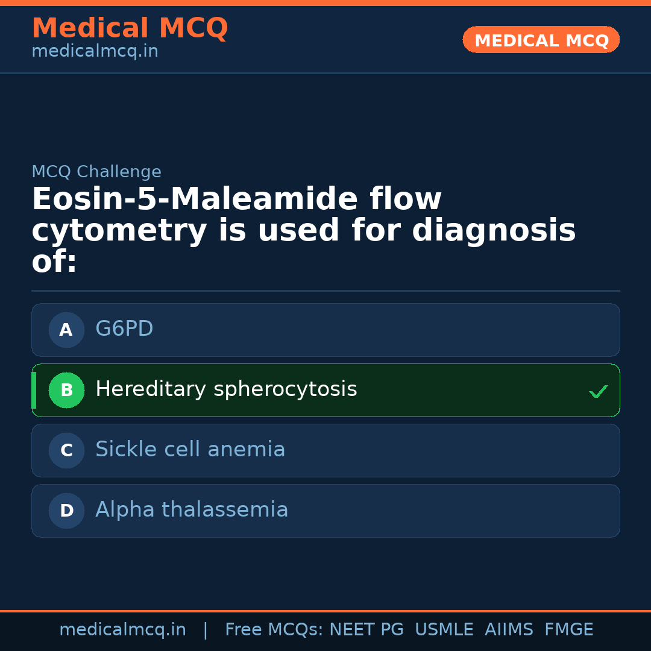This screenshot has height=651, width=651.
Task: Click the green letter B circle badge
Action: [x=66, y=390]
